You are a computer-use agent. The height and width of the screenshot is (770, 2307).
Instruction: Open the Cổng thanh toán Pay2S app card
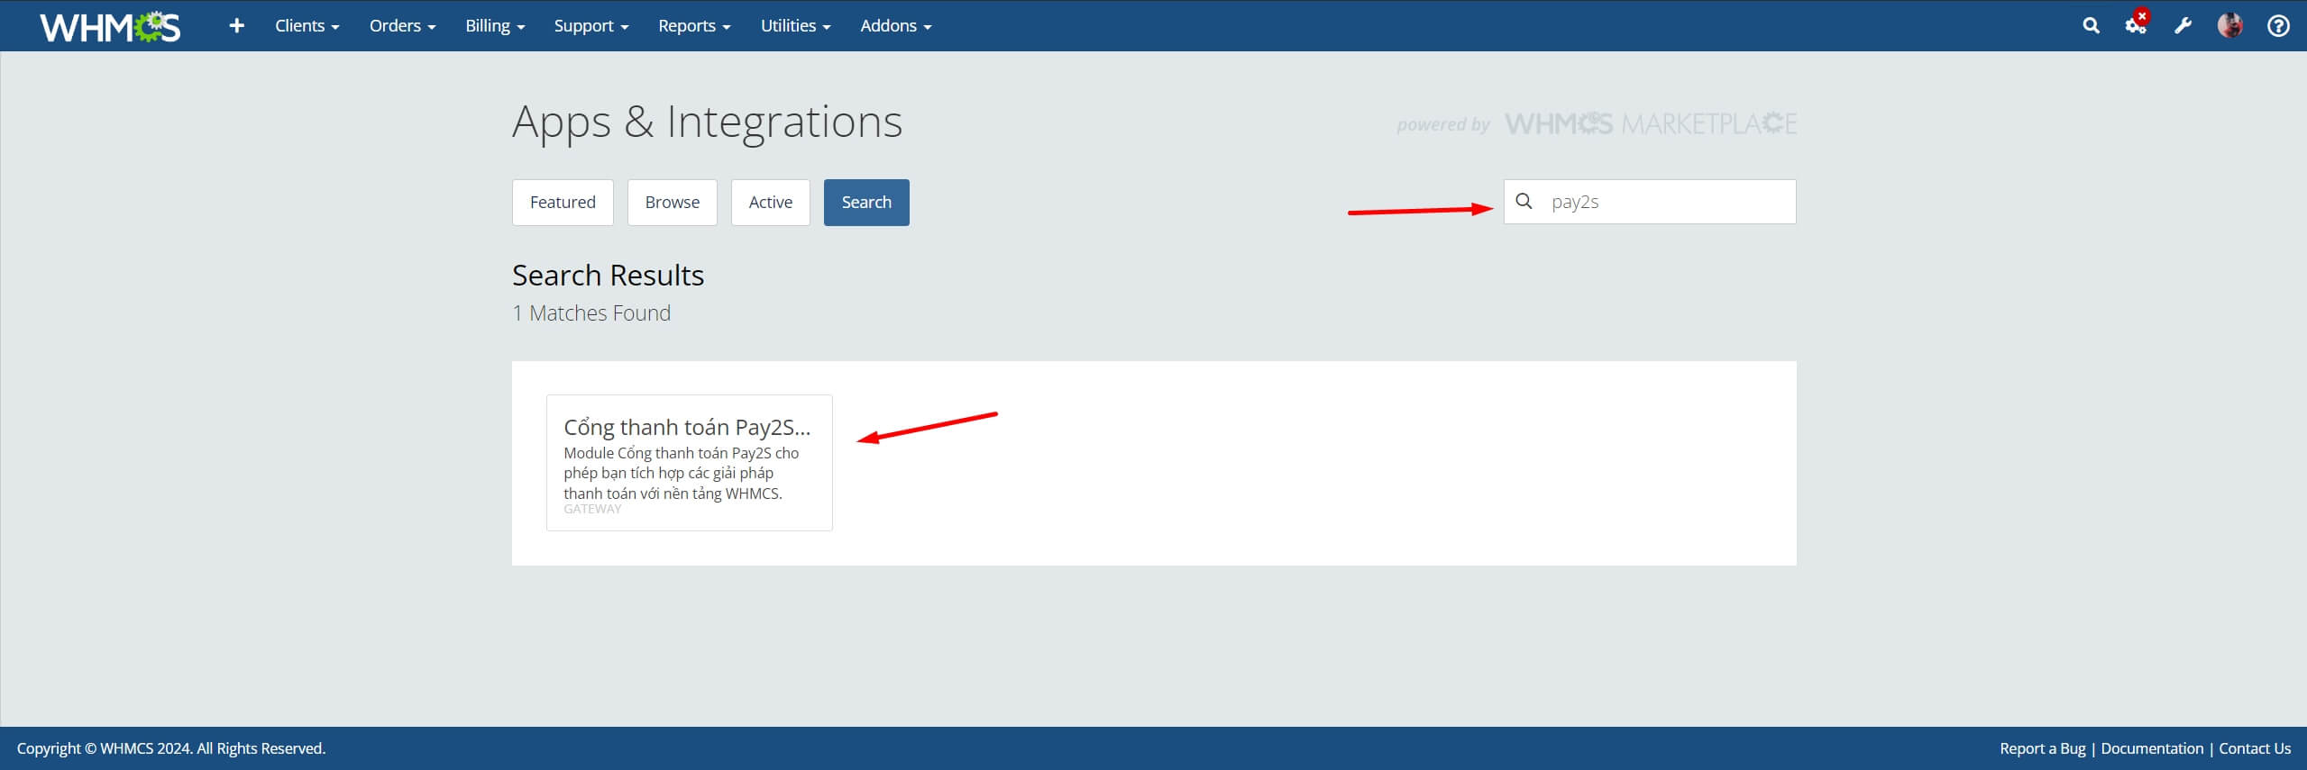click(x=689, y=463)
